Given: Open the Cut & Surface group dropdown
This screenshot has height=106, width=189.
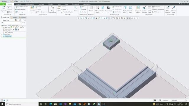Looking at the screenshot, I should click(83, 15).
